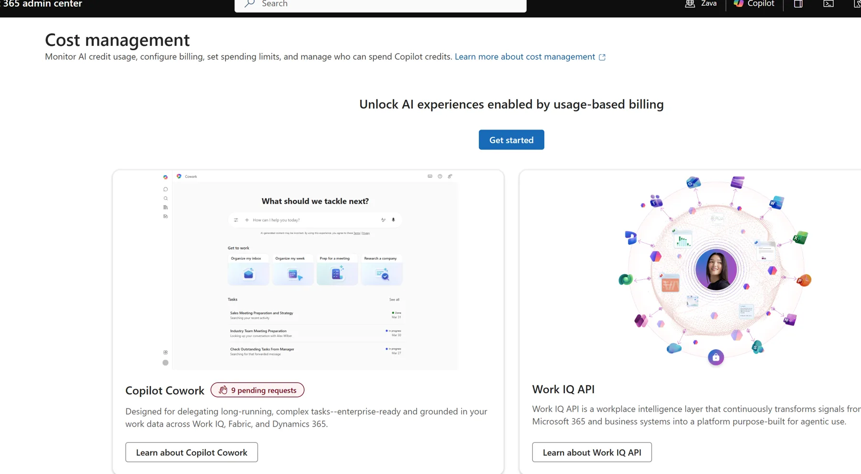Click the Cowork logo in preview header

coord(179,176)
